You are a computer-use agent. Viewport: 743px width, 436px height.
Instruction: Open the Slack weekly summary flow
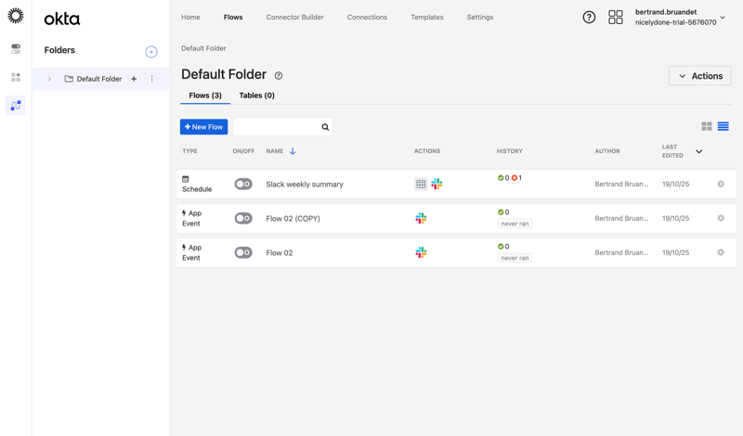(x=305, y=185)
